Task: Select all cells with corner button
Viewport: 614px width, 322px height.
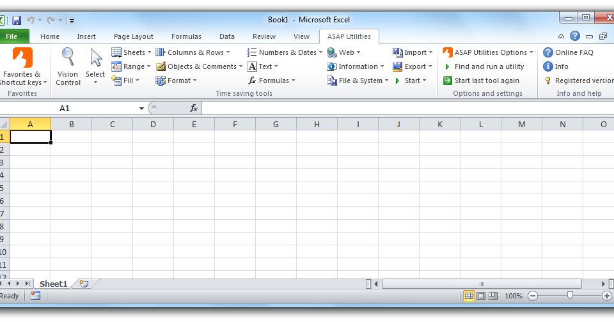Action: point(4,125)
